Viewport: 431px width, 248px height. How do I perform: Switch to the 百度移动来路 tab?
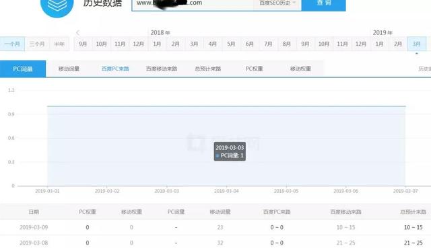[x=162, y=69]
